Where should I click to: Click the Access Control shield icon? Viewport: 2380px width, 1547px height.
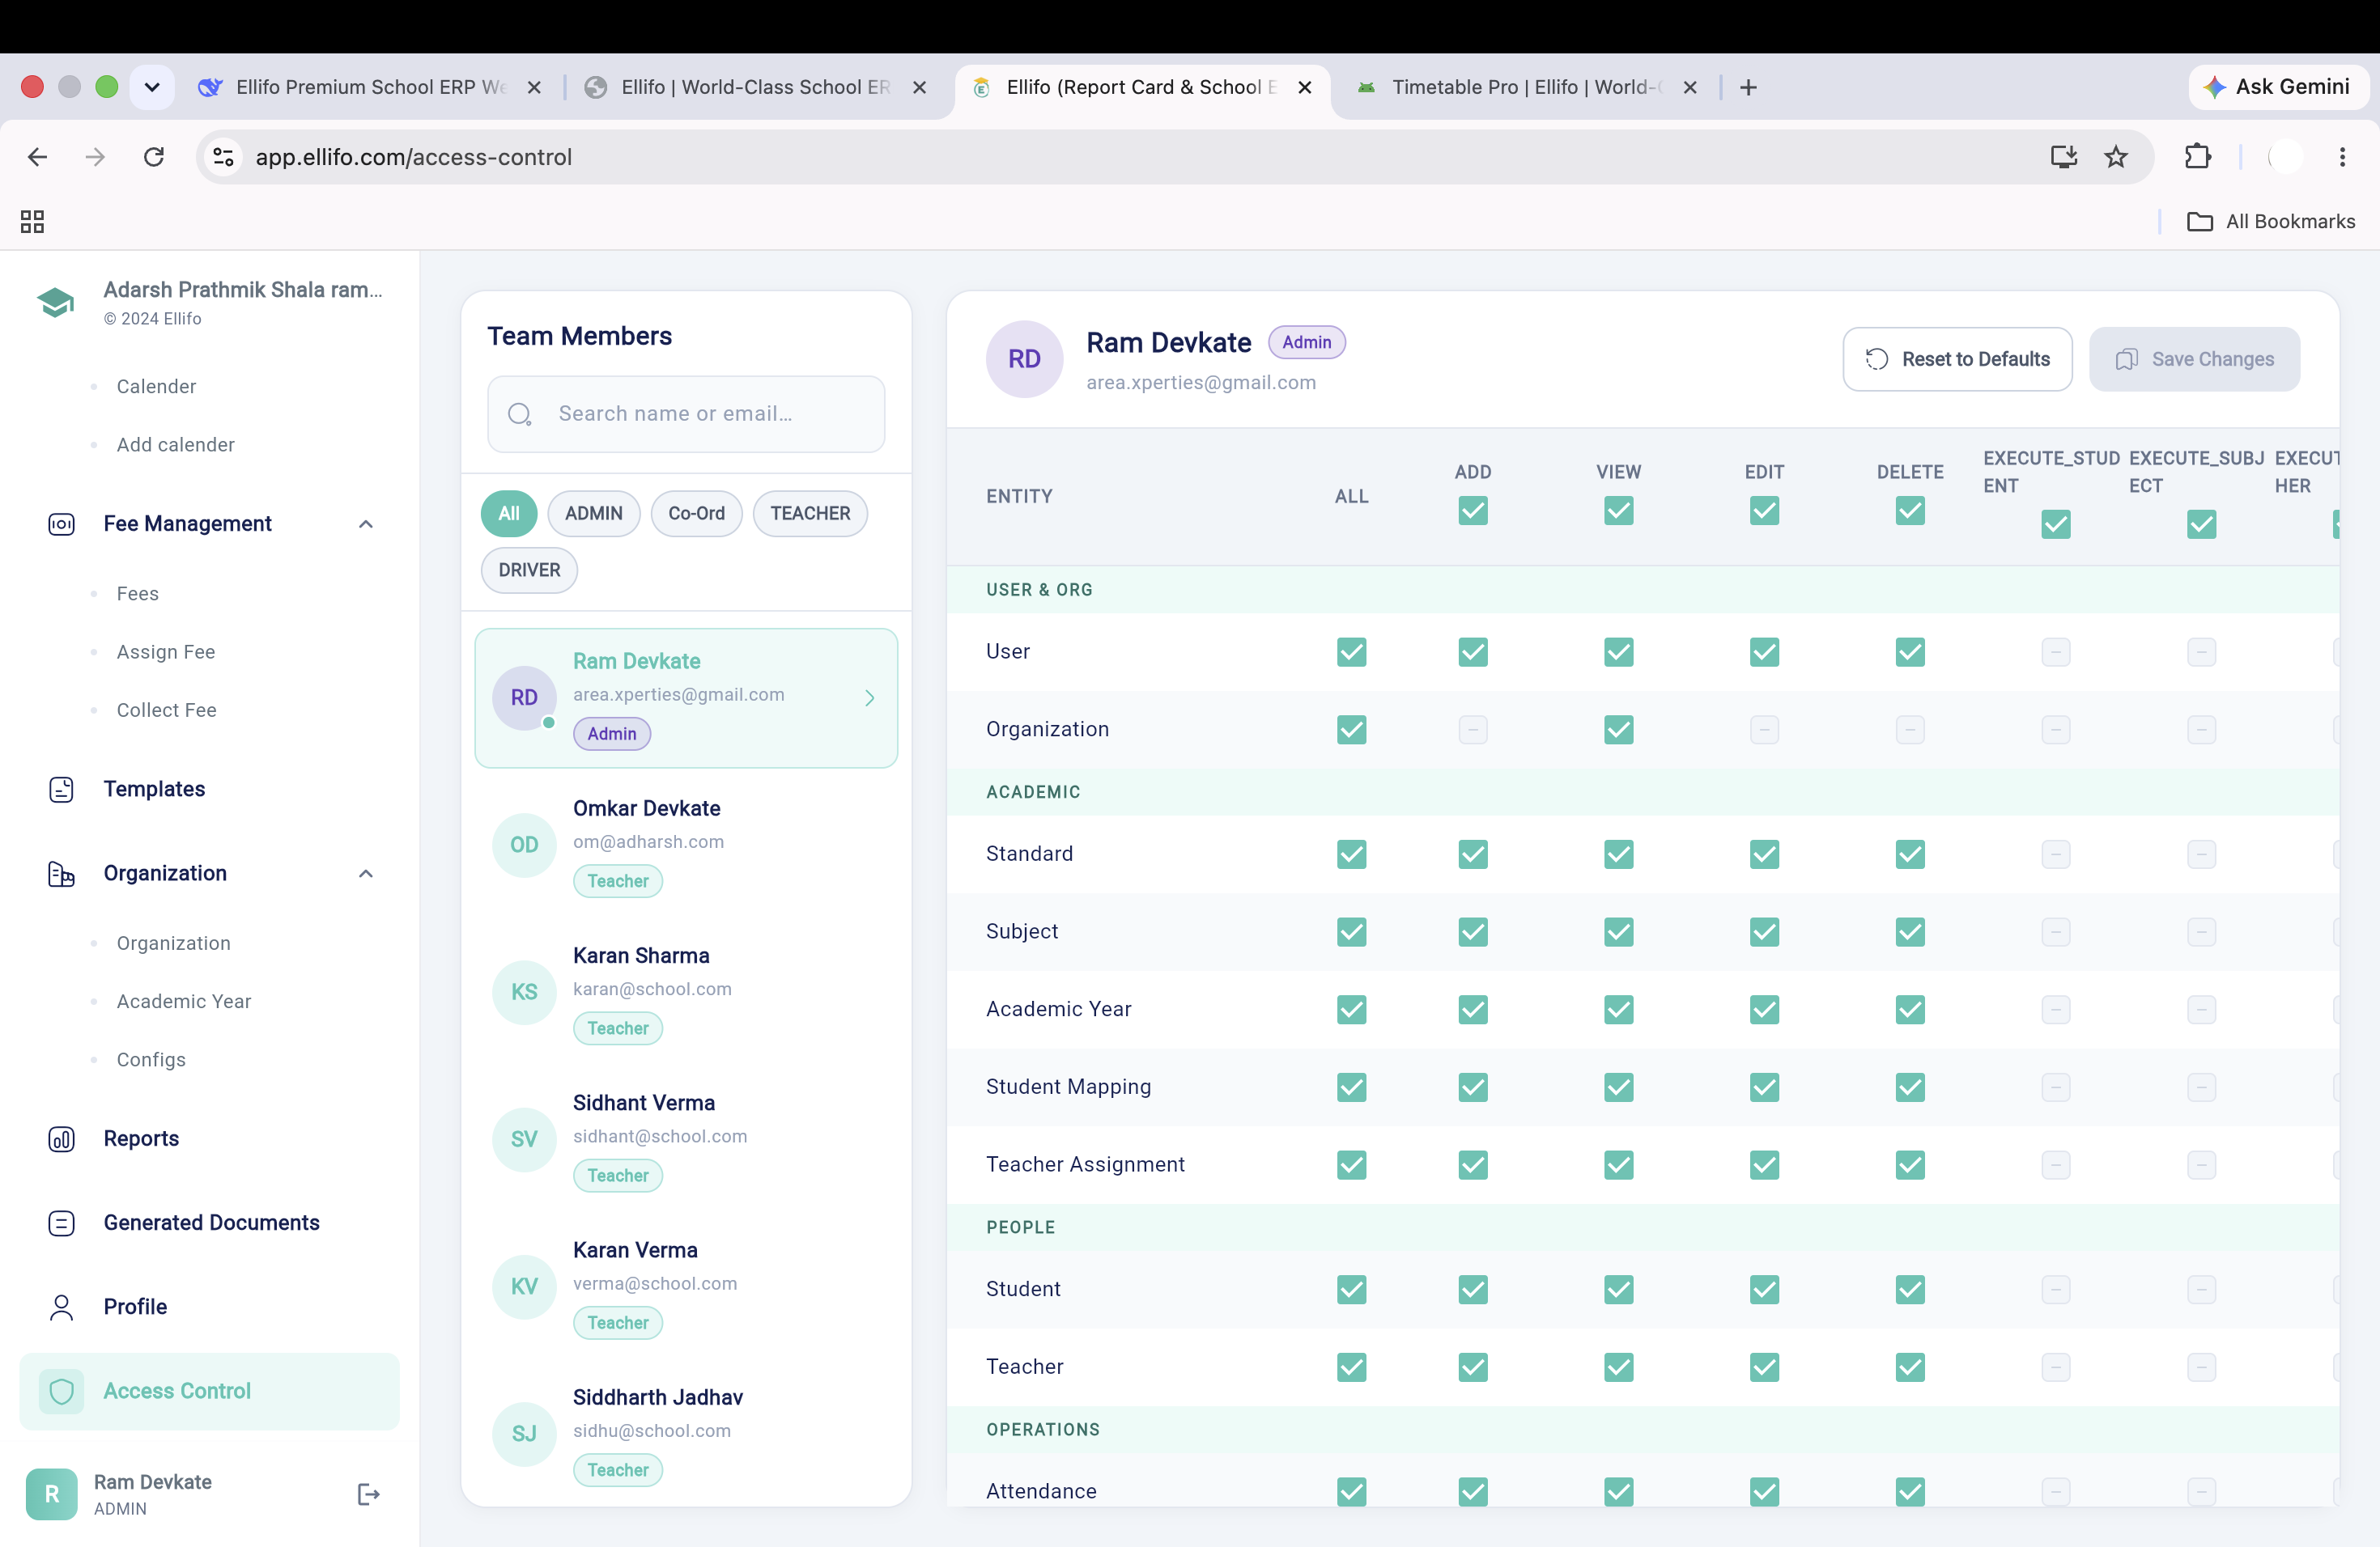[x=61, y=1391]
